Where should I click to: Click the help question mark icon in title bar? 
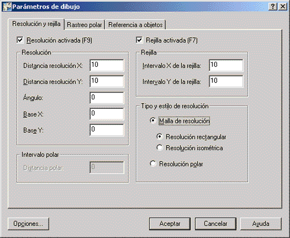tap(273, 7)
